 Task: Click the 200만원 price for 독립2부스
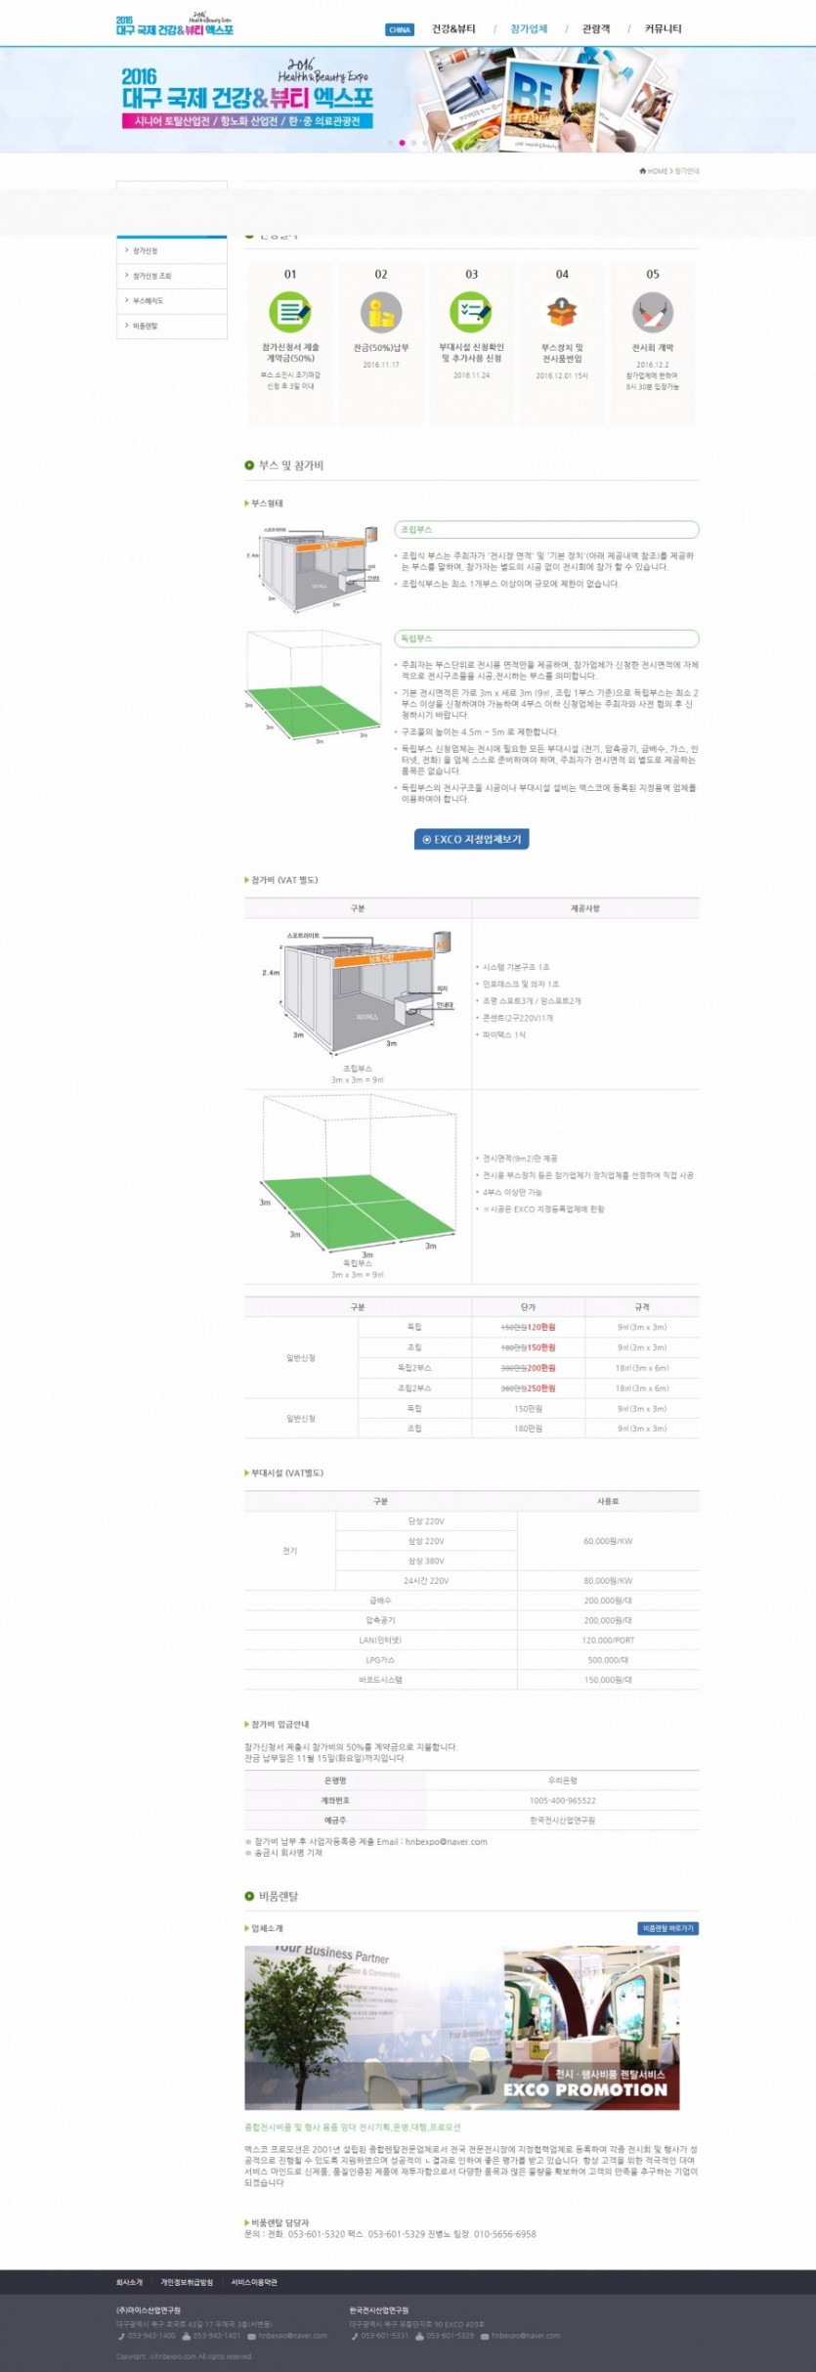(540, 1368)
